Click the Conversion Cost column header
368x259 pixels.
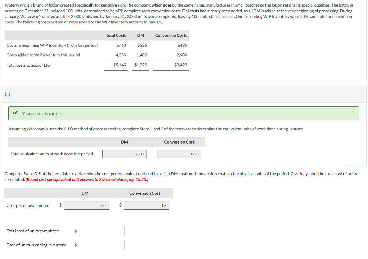pyautogui.click(x=180, y=142)
